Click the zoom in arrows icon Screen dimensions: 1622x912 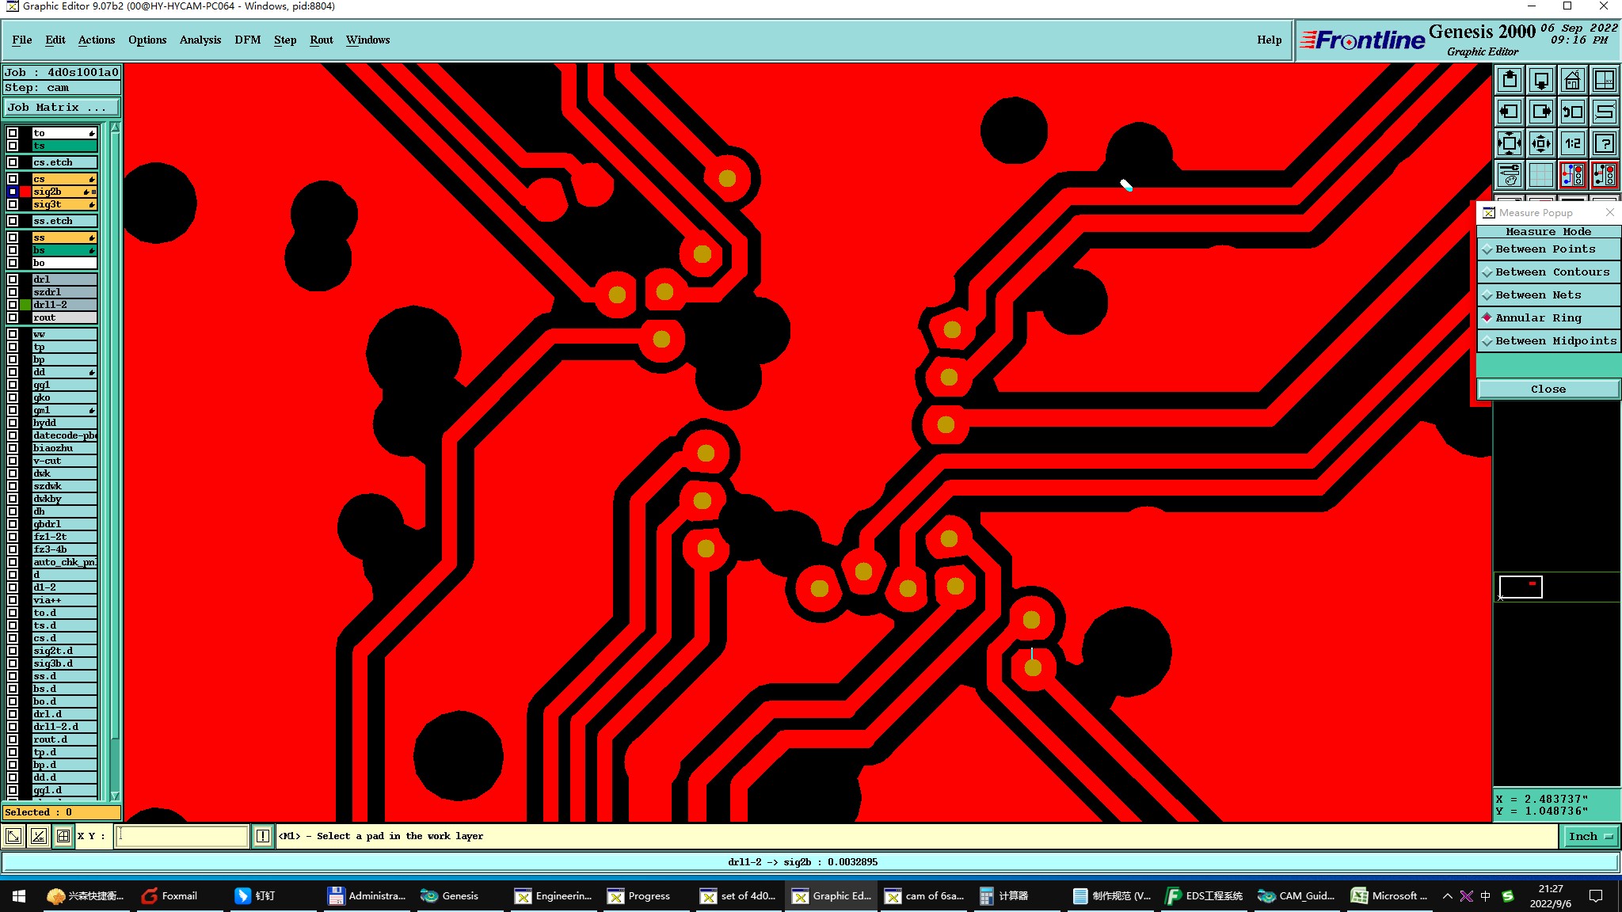tap(1510, 143)
